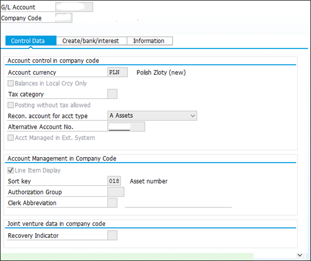
Task: Open the Information tab
Action: [150, 41]
